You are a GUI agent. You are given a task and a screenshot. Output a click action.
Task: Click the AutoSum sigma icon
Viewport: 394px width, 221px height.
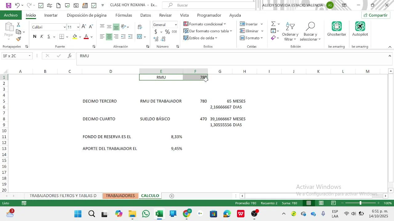click(x=273, y=24)
